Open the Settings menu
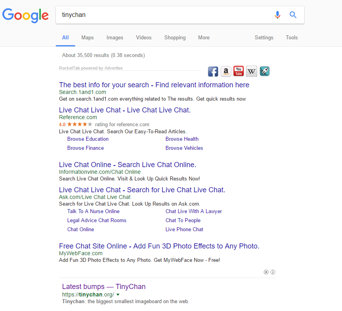 click(264, 38)
